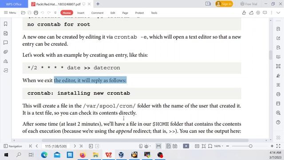Open the Protect tab

point(139,13)
